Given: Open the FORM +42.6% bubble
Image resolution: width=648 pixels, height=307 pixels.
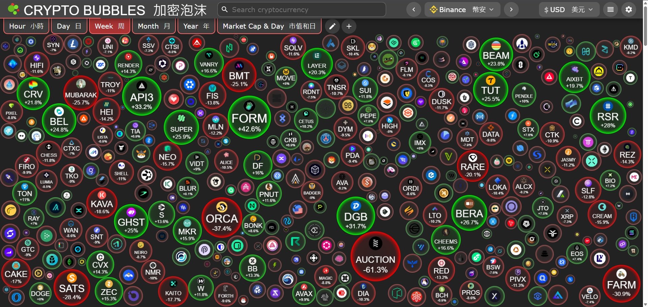Looking at the screenshot, I should (249, 117).
